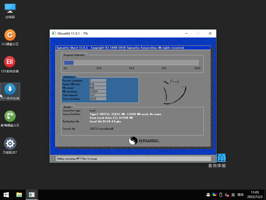The width and height of the screenshot is (266, 200).
Task: Open File Explorer from the taskbar
Action: (x=19, y=195)
